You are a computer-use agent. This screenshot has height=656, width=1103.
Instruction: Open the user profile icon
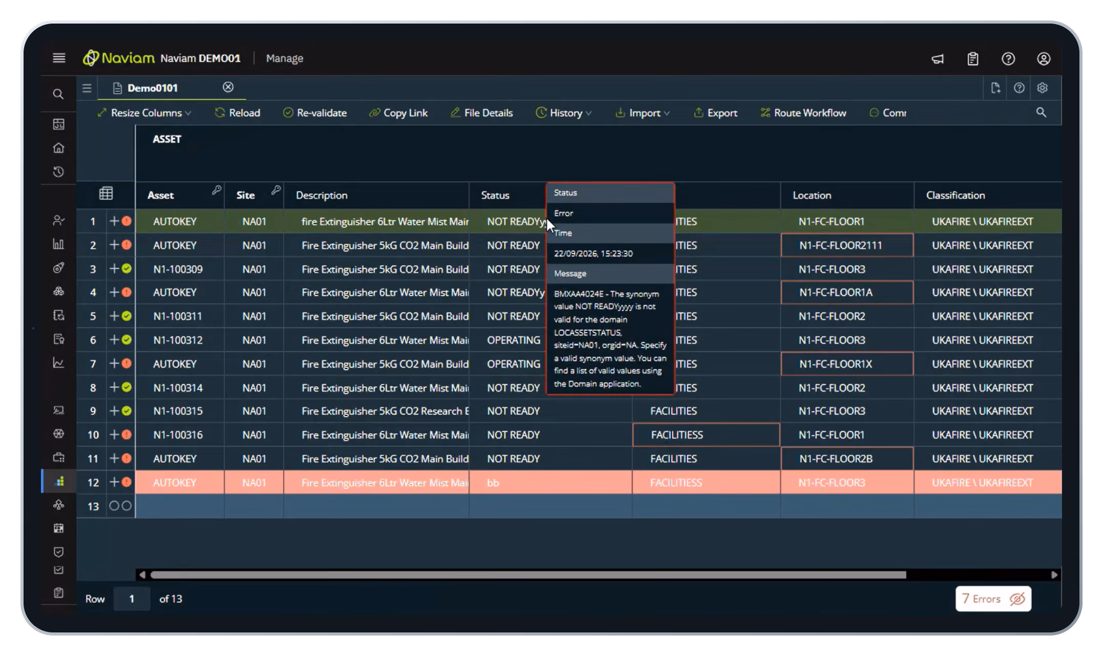pyautogui.click(x=1043, y=59)
